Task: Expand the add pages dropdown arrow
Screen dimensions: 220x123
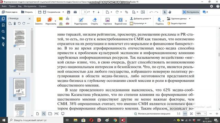Action: (111, 12)
